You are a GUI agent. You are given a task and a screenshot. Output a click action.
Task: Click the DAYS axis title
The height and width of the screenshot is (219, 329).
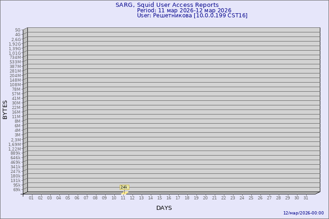(x=164, y=208)
